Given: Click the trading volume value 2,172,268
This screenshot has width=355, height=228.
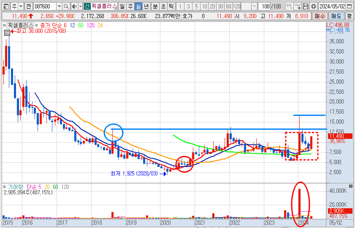Looking at the screenshot, I should click(92, 16).
